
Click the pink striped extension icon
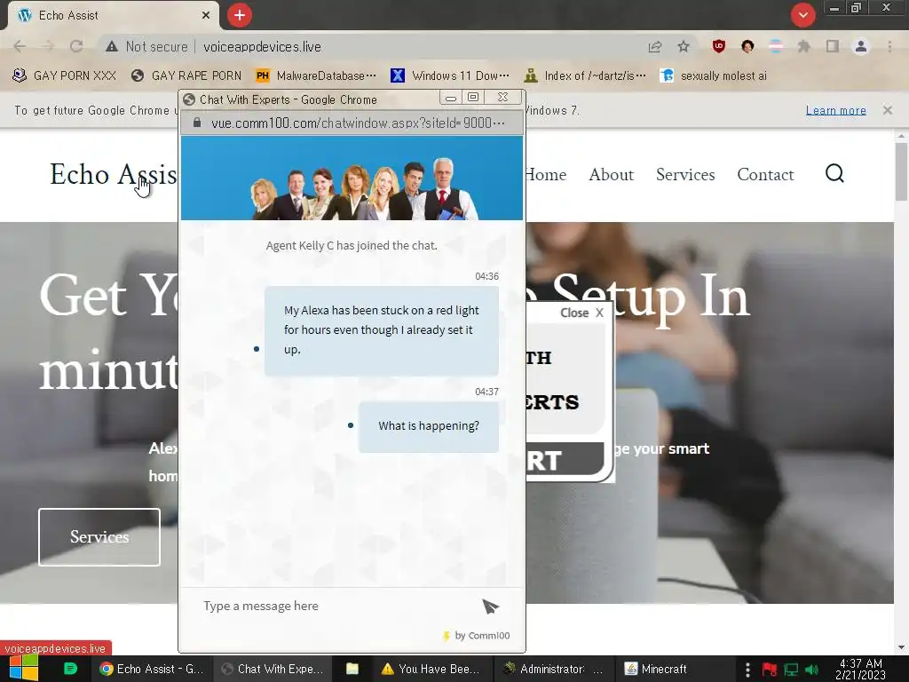776,46
